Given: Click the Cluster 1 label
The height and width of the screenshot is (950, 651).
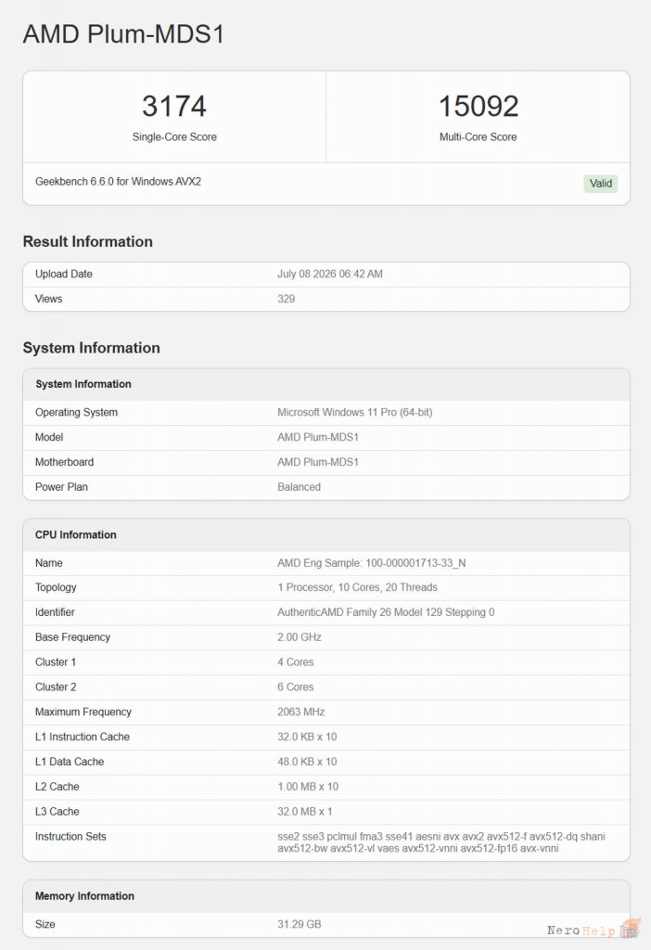Looking at the screenshot, I should 55,661.
